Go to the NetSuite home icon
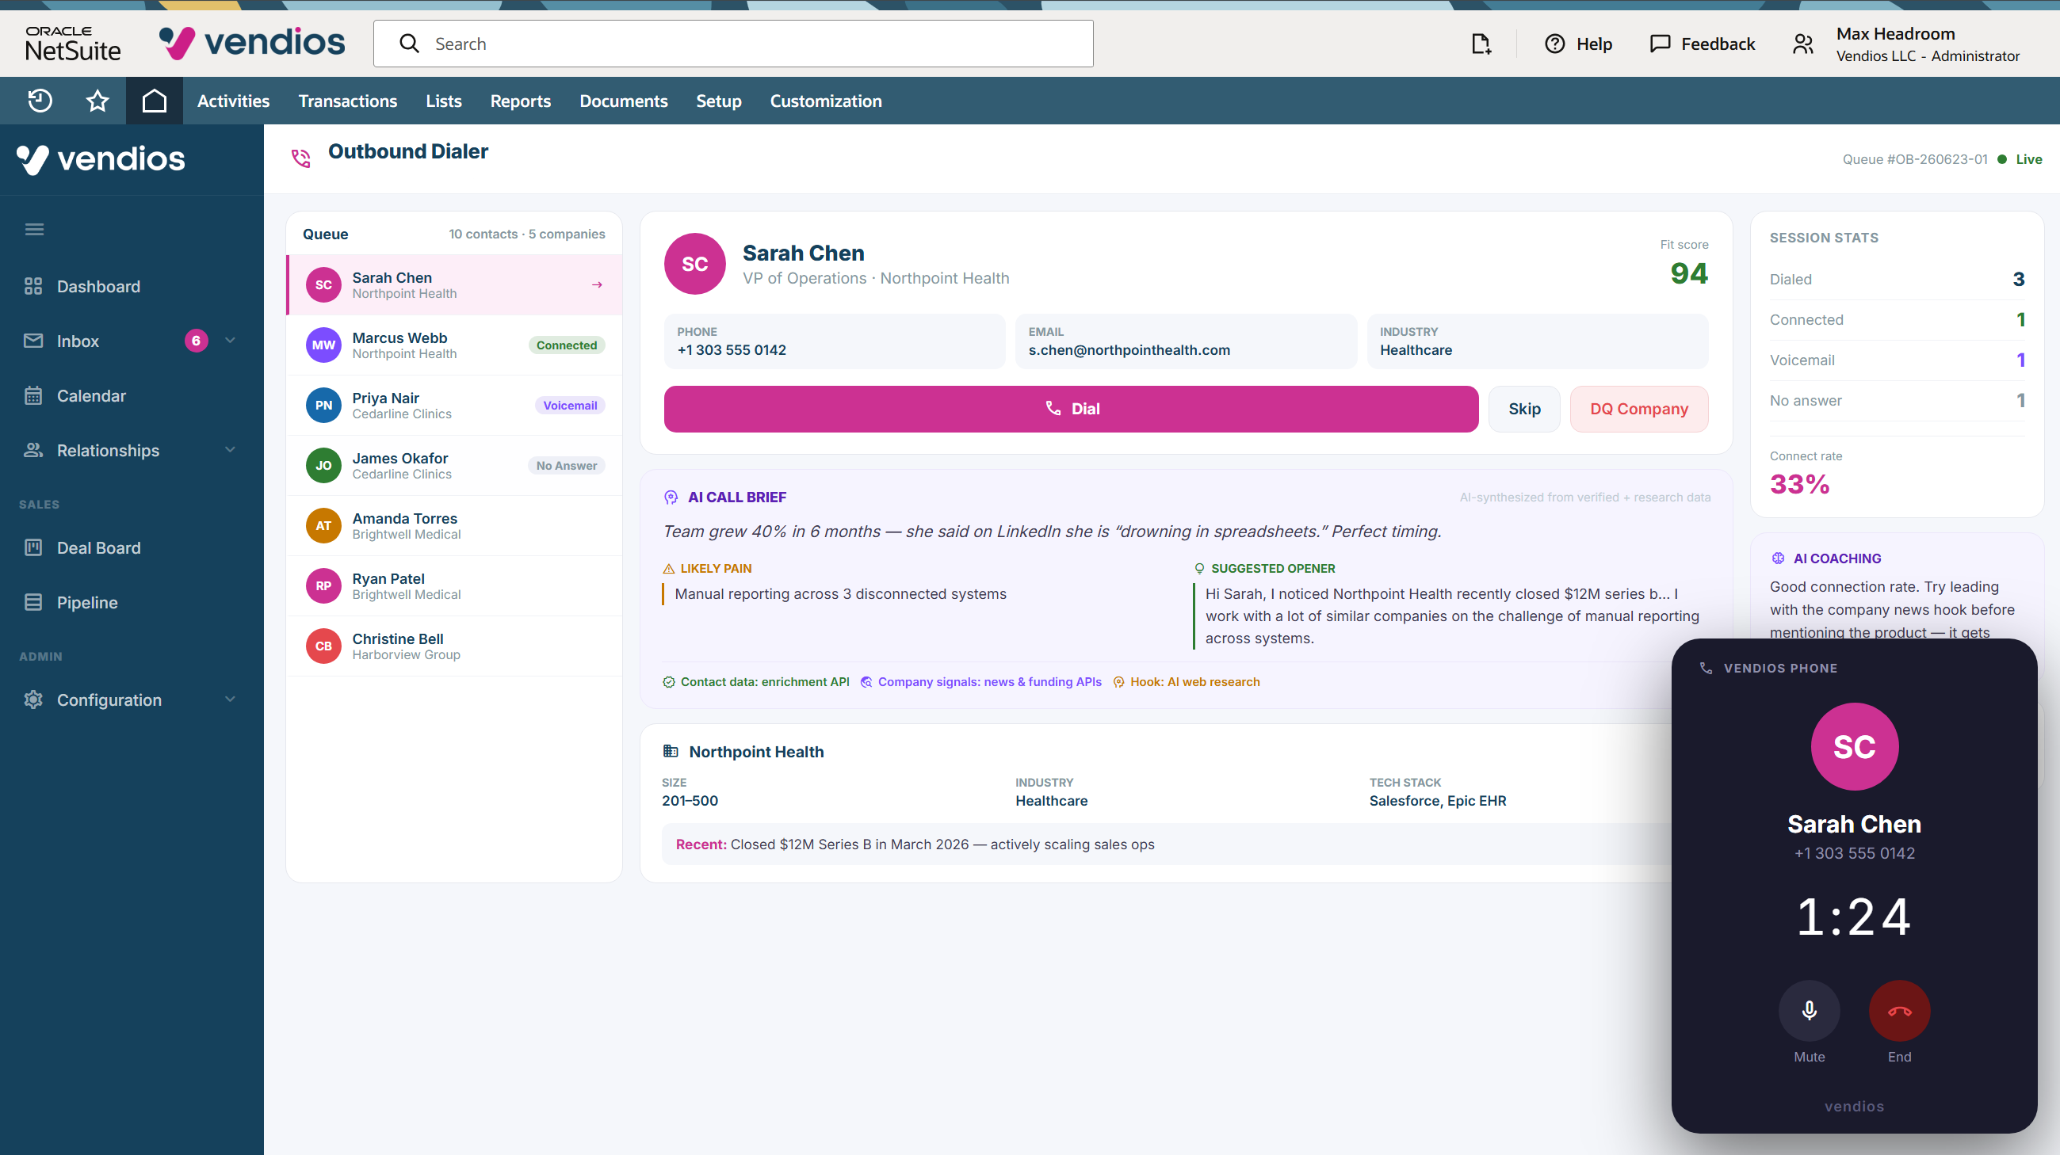 (155, 101)
